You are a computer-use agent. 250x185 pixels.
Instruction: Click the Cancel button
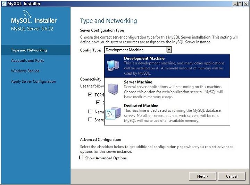pyautogui.click(x=232, y=176)
